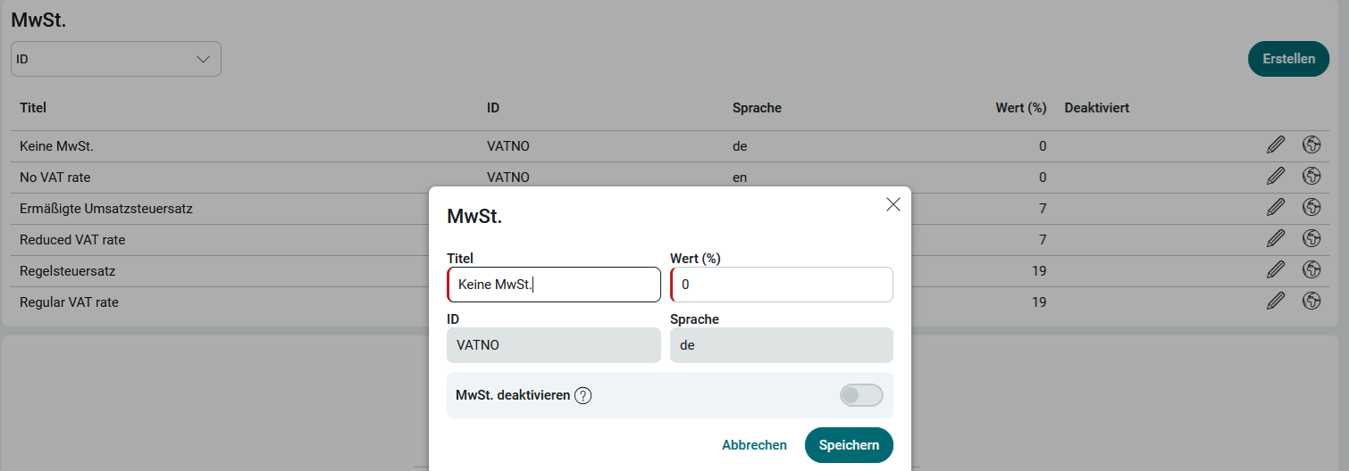Viewport: 1349px width, 471px height.
Task: Open translations globe for Keine MwSt. row
Action: click(x=1311, y=145)
